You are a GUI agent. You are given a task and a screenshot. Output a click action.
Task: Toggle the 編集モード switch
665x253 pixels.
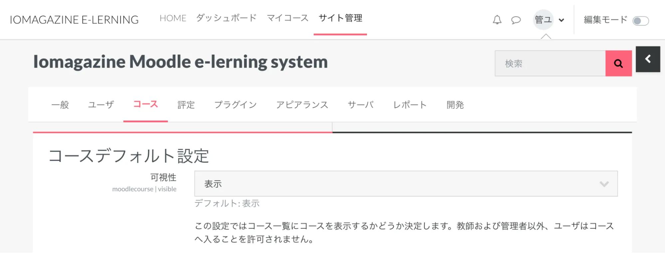click(x=640, y=21)
